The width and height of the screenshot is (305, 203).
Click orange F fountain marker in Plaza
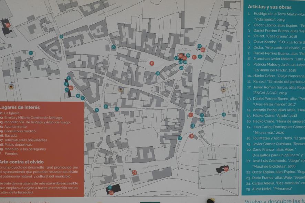[x=152, y=63]
